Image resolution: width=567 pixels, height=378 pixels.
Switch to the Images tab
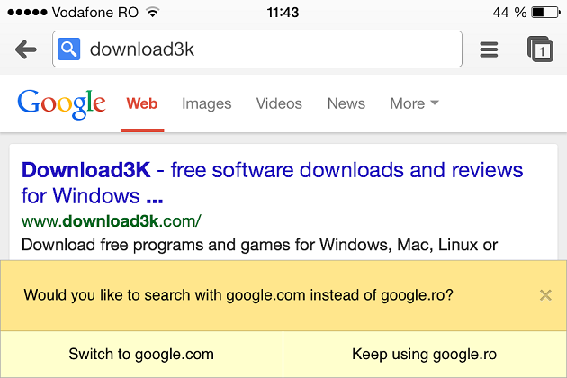tap(206, 103)
